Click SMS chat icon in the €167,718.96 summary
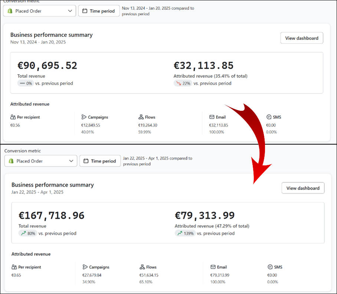The width and height of the screenshot is (337, 294). pos(270,267)
